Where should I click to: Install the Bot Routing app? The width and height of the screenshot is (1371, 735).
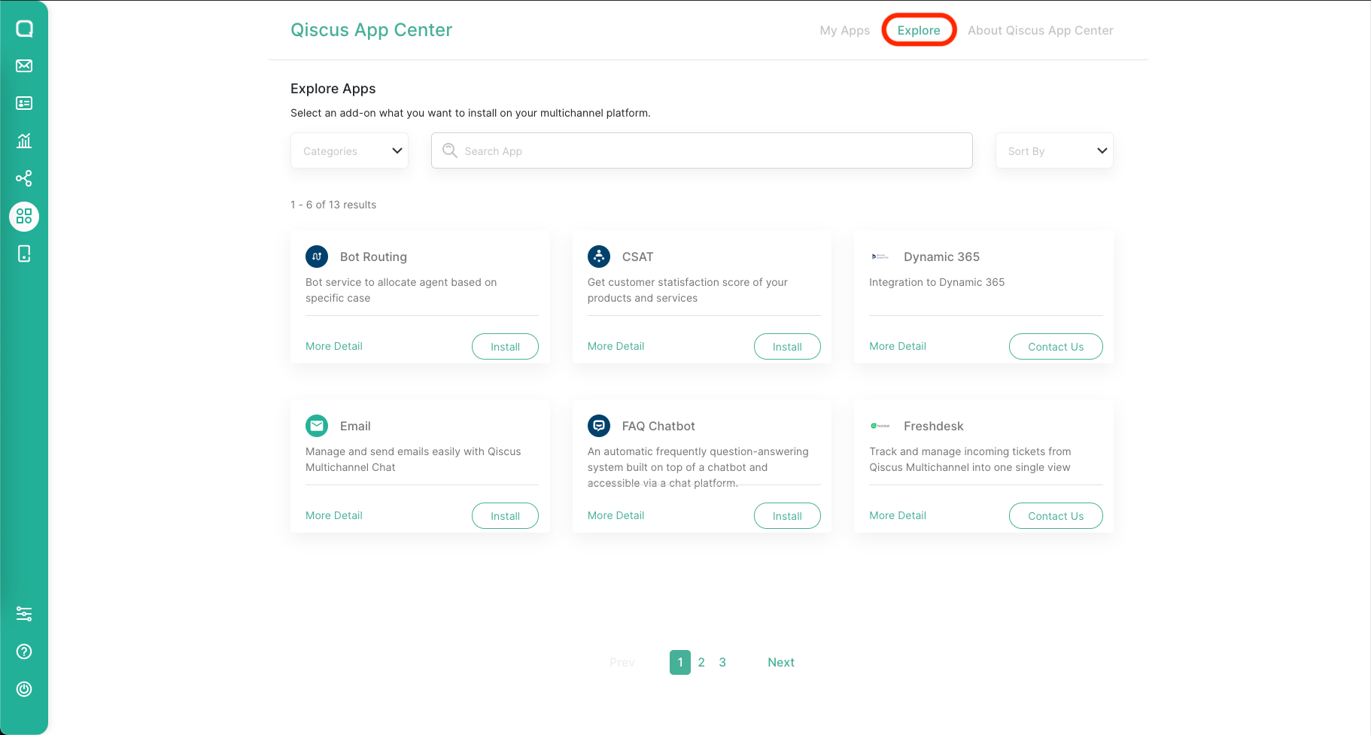(505, 346)
